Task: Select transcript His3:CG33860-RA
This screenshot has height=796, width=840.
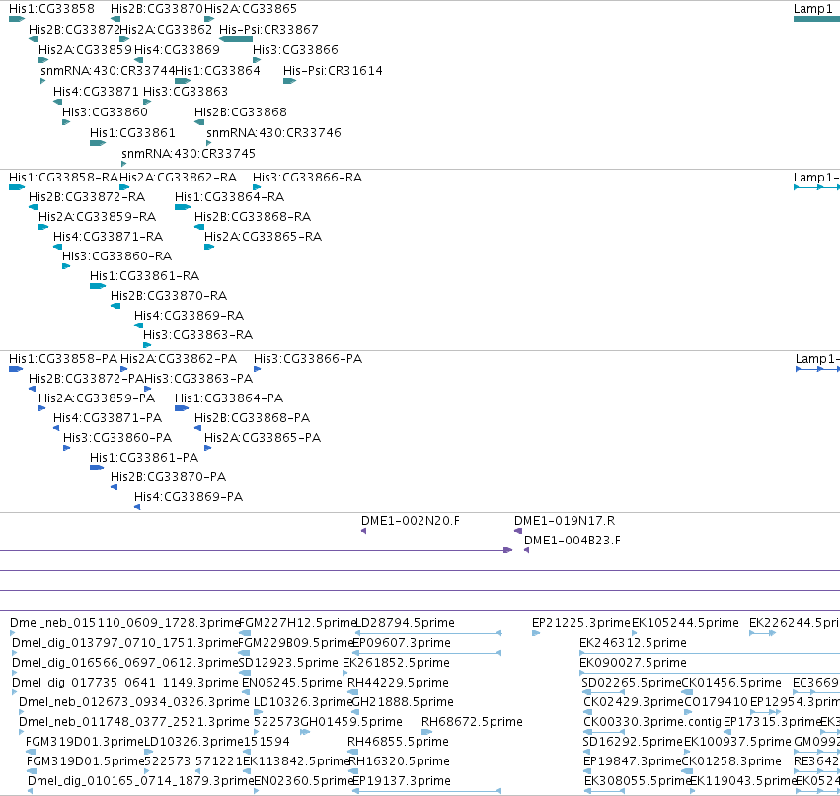Action: tap(116, 256)
